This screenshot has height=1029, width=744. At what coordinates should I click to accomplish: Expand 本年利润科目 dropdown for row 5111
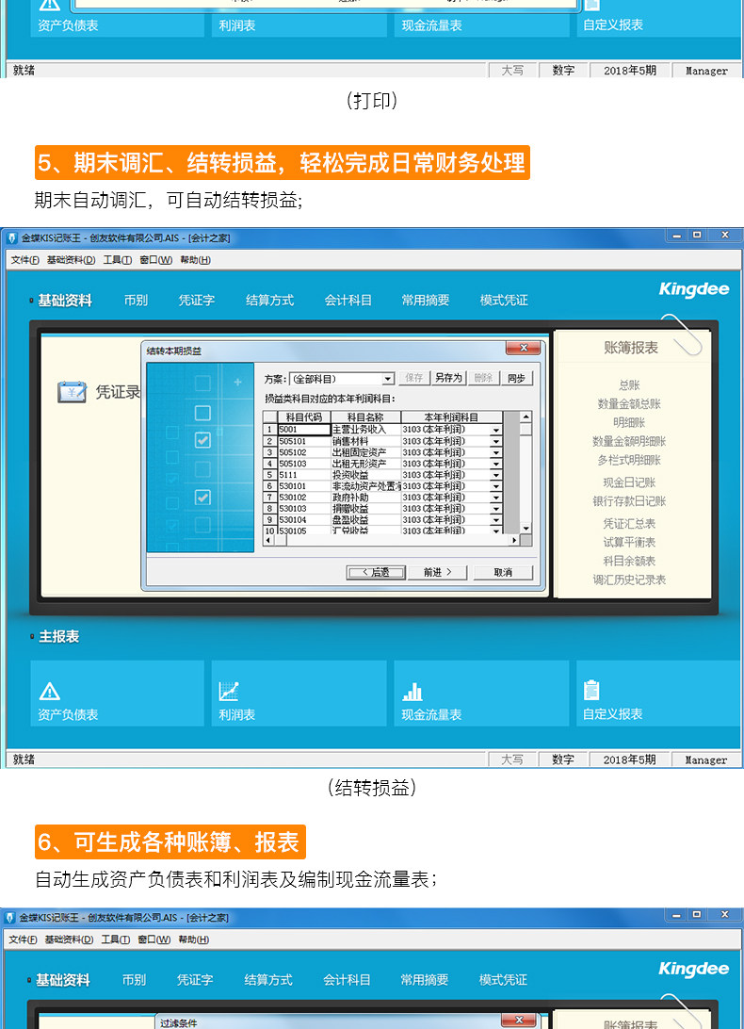point(496,475)
